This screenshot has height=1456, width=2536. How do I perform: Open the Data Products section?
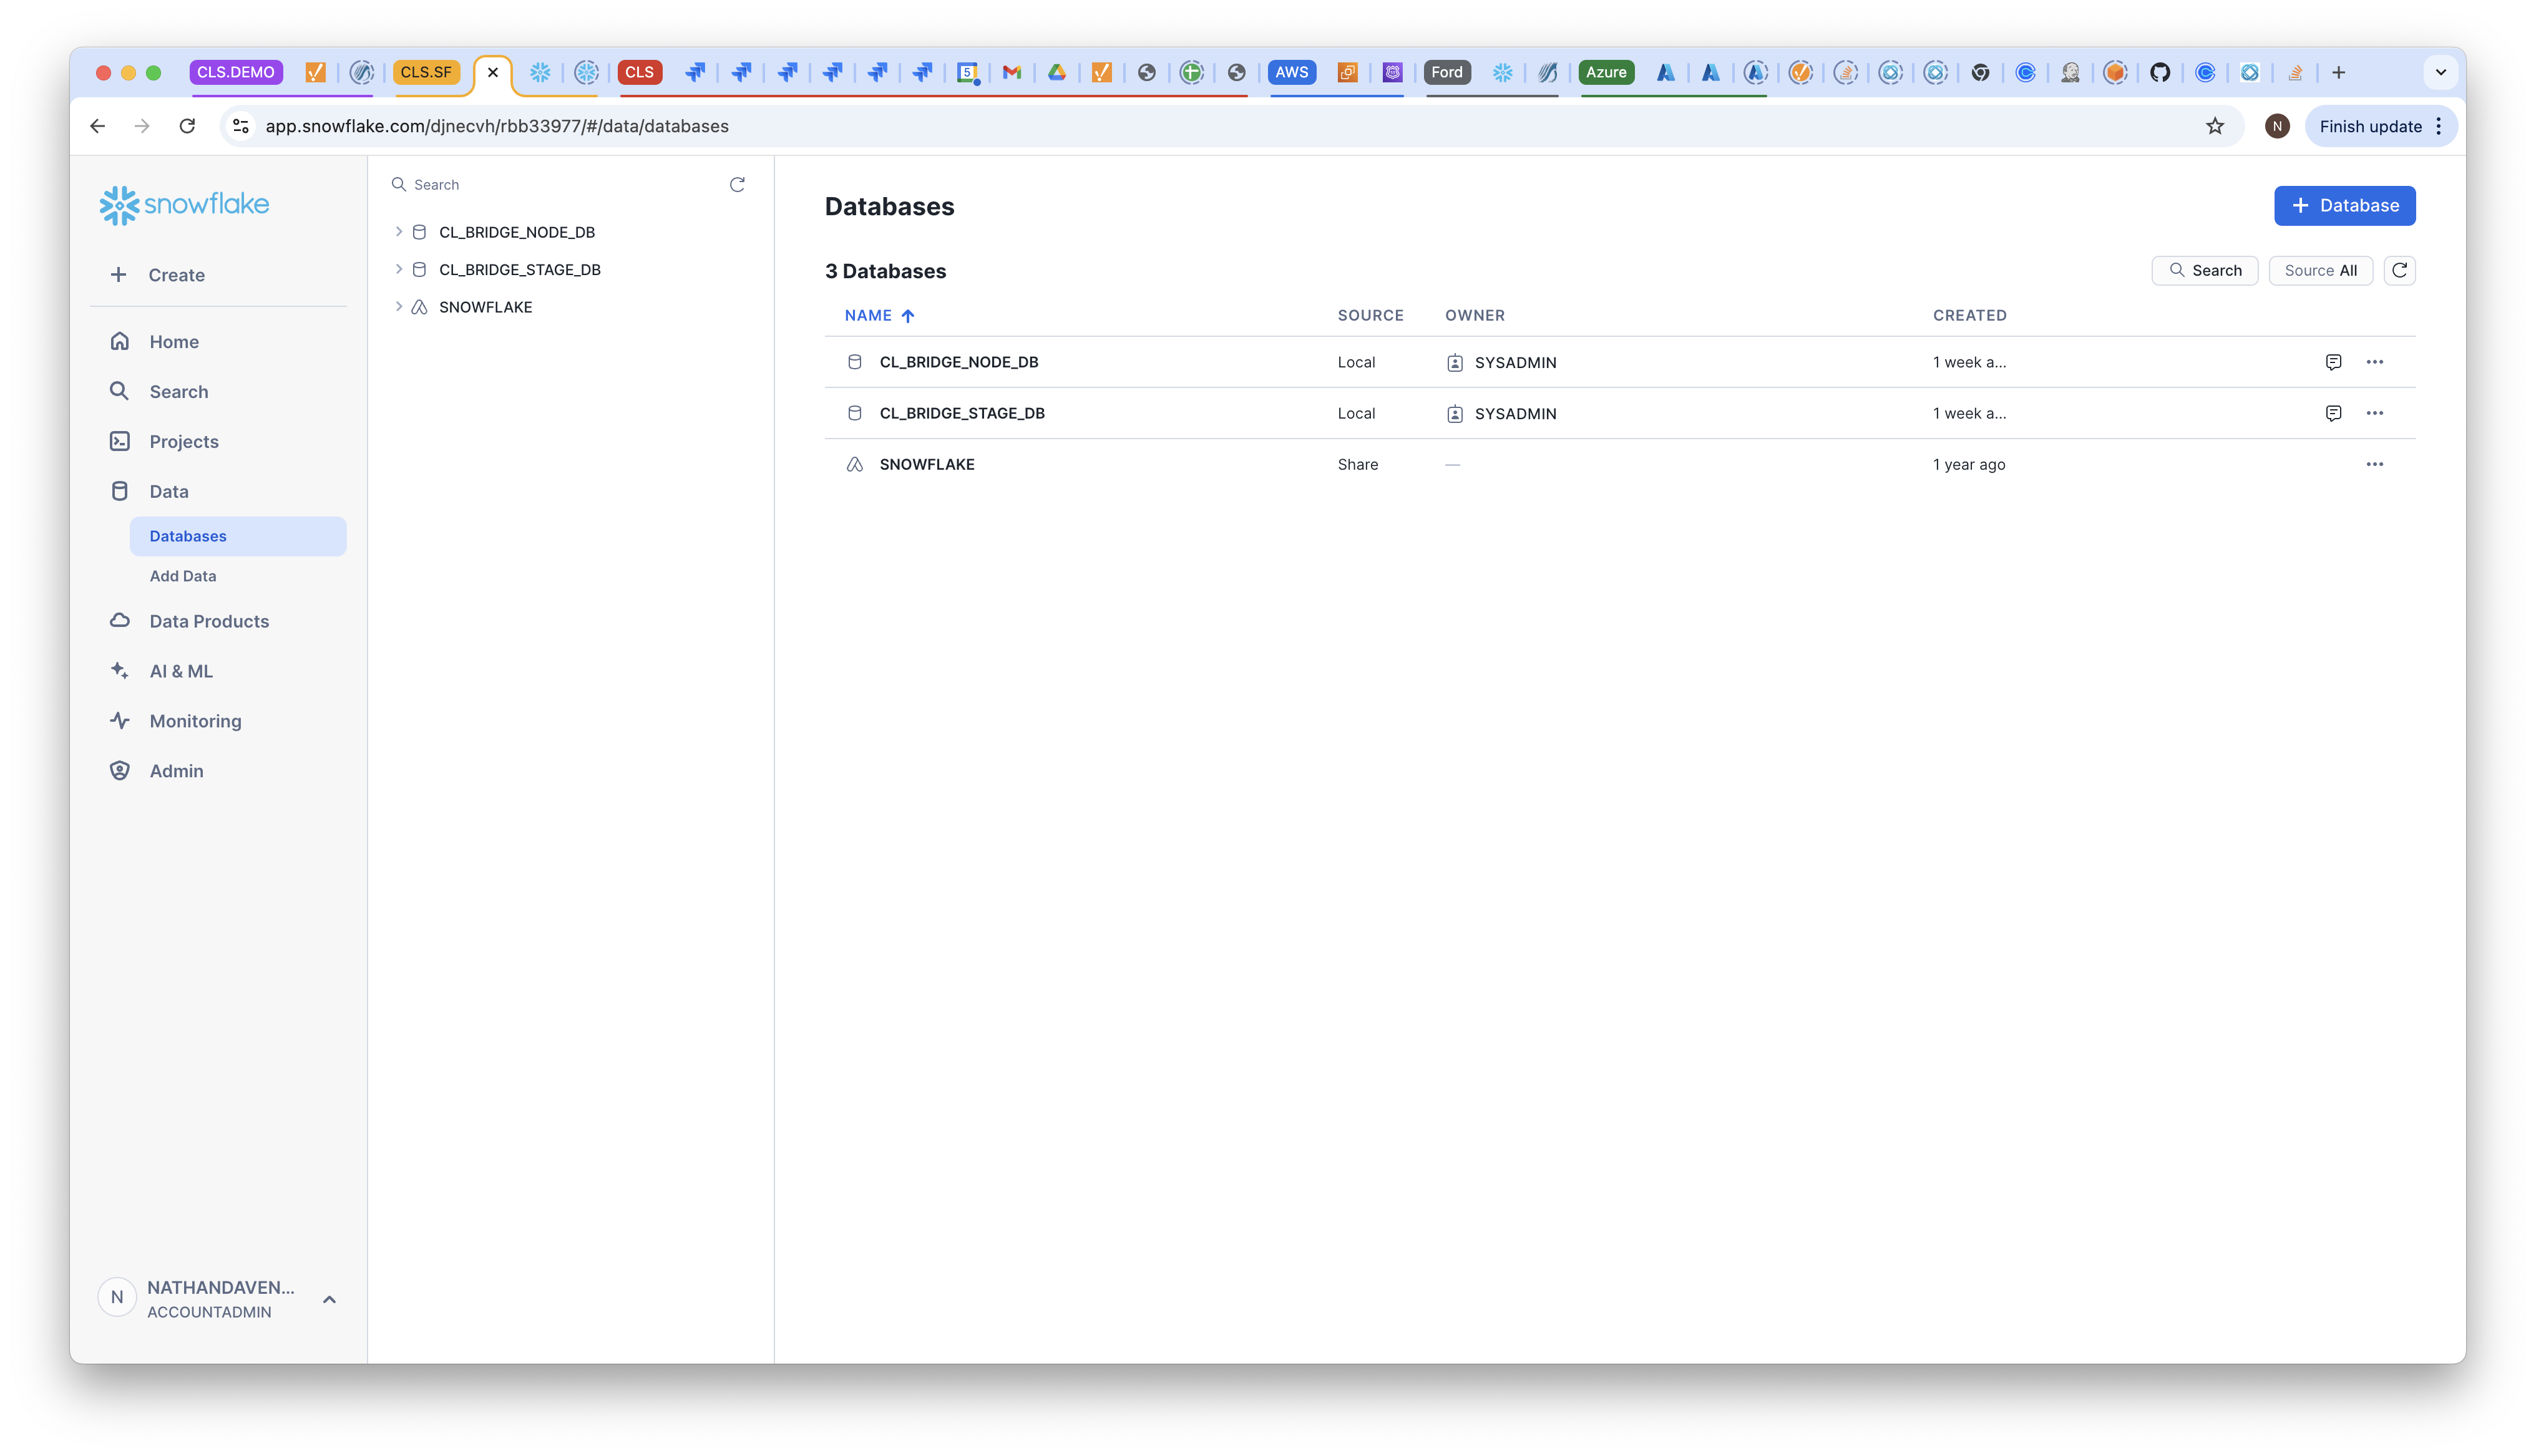tap(208, 621)
